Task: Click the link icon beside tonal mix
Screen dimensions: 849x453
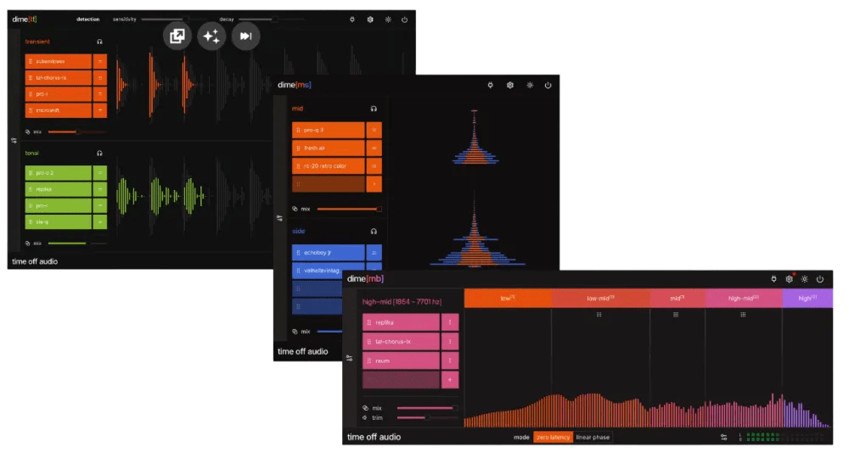Action: pyautogui.click(x=28, y=243)
